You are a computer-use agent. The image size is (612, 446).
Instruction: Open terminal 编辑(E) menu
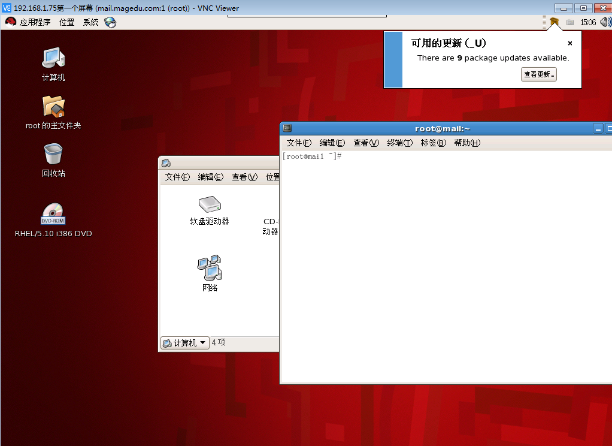tap(332, 143)
